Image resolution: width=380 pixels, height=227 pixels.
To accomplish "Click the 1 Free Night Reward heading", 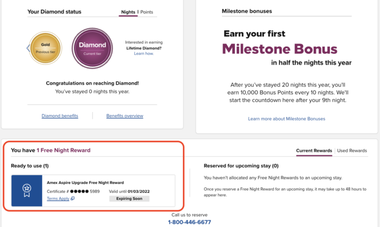I will [x=64, y=150].
